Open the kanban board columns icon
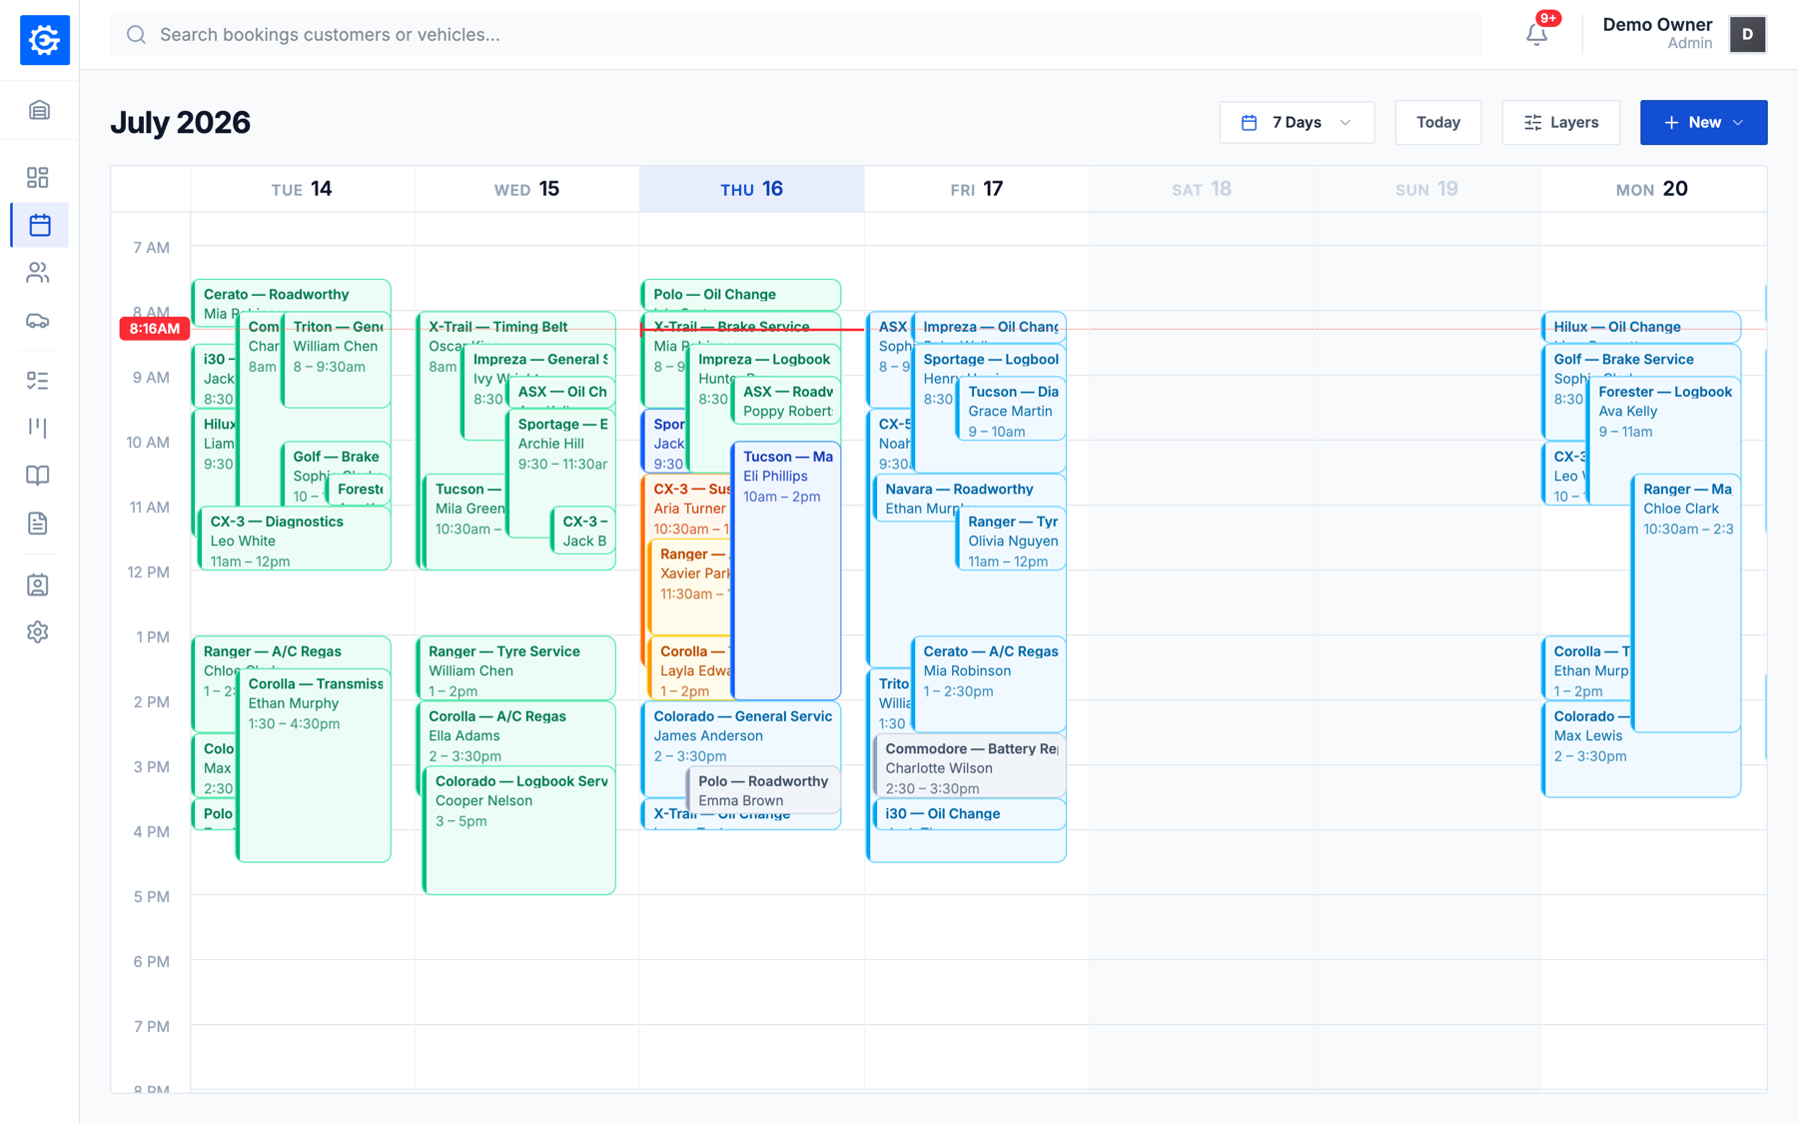This screenshot has width=1798, height=1124. click(38, 428)
